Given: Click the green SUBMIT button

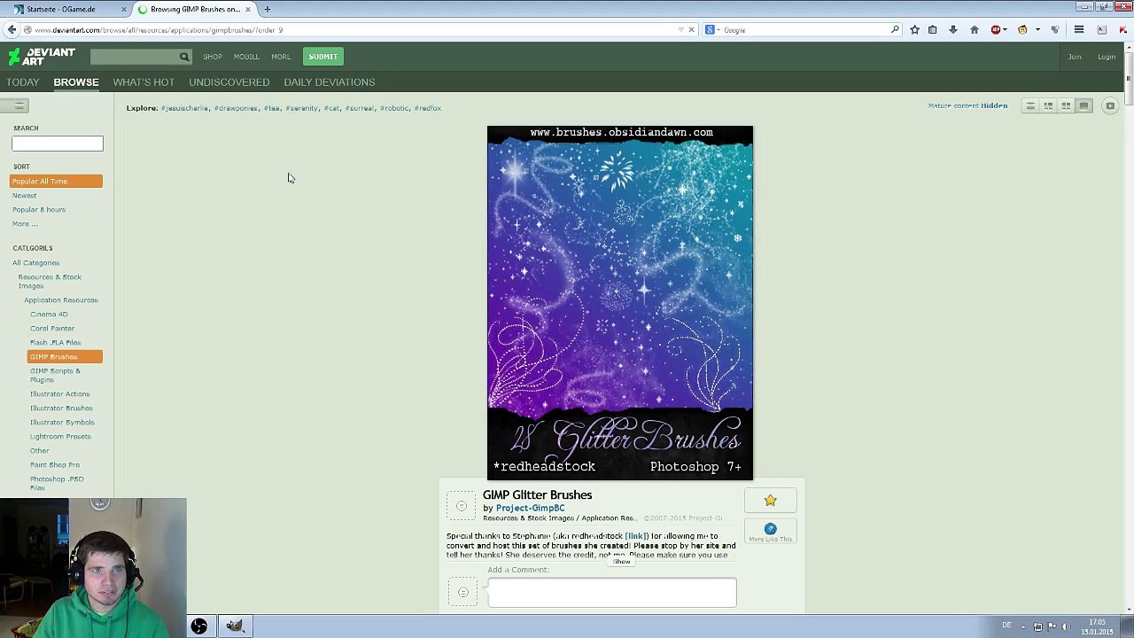Looking at the screenshot, I should coord(323,57).
